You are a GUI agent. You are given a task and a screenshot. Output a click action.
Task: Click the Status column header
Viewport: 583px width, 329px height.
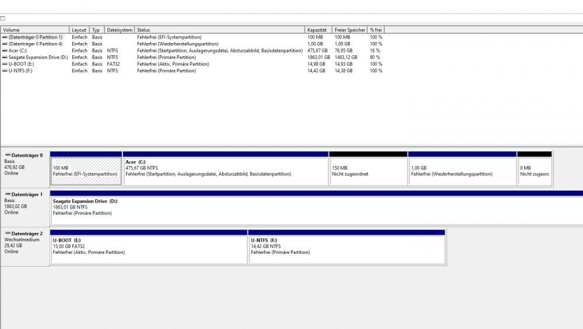click(220, 30)
